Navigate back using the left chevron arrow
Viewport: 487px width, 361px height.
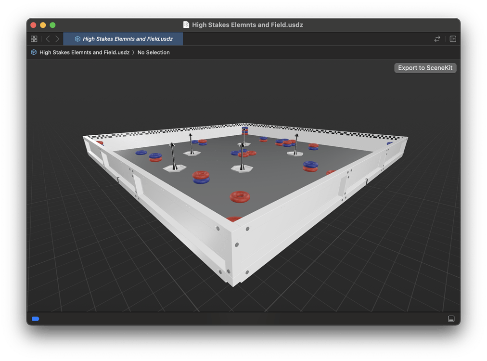[47, 39]
